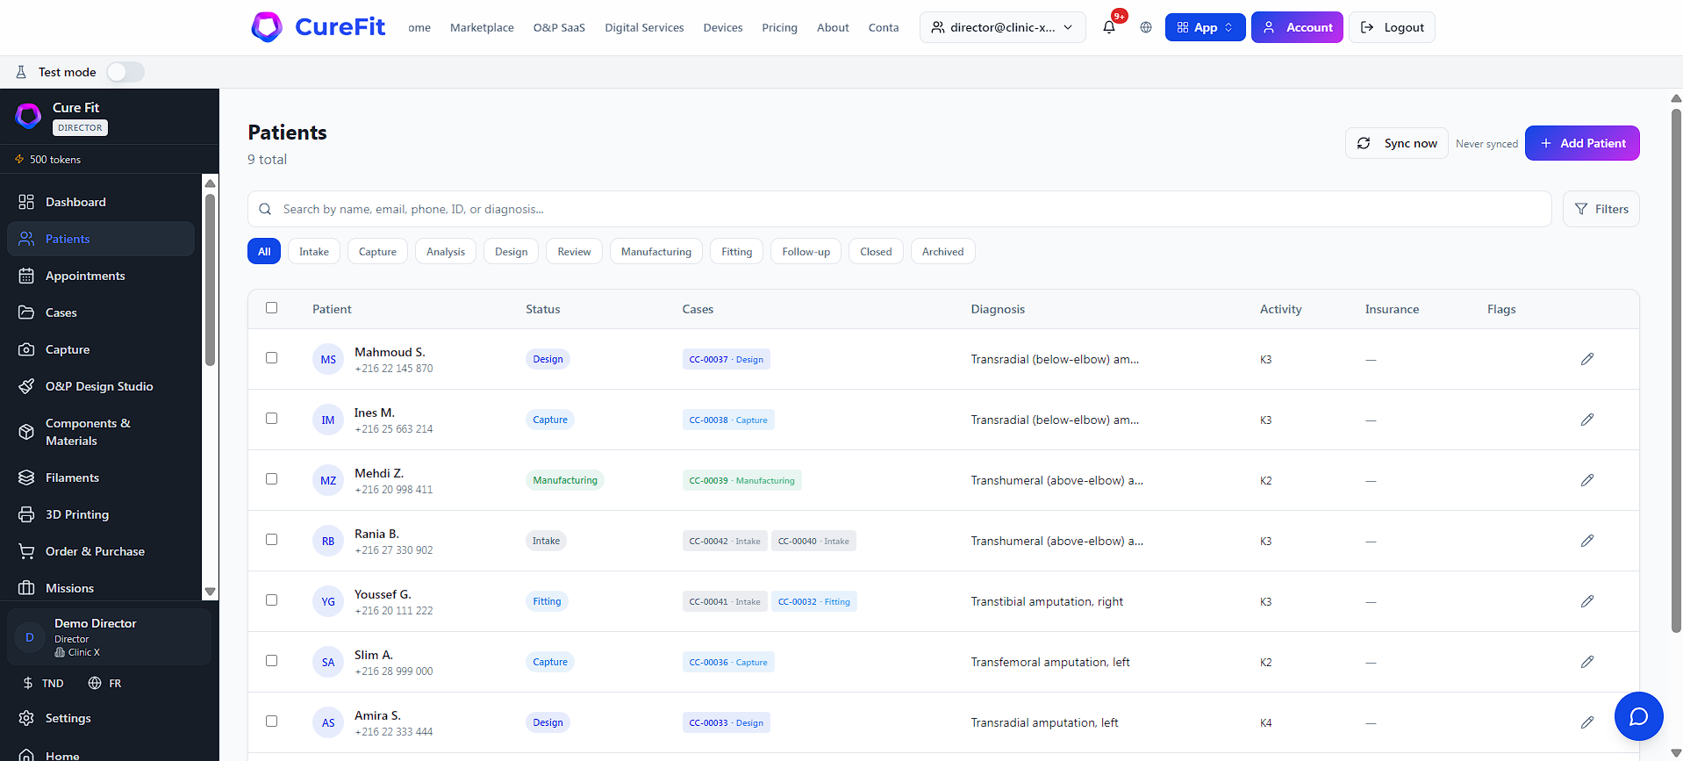Open Appointments in the sidebar
The image size is (1683, 761).
click(x=101, y=276)
